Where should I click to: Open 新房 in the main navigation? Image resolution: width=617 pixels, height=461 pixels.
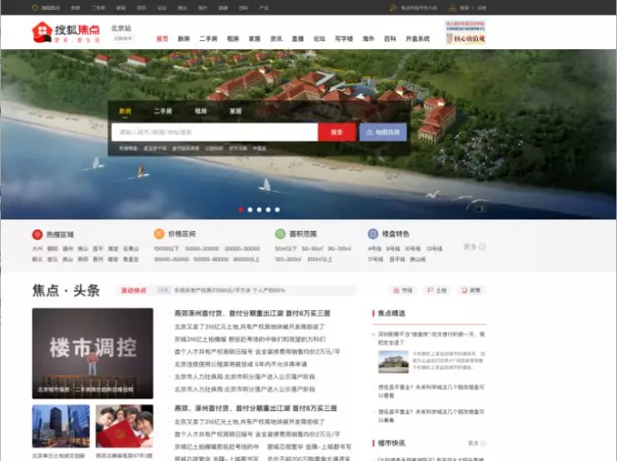183,38
